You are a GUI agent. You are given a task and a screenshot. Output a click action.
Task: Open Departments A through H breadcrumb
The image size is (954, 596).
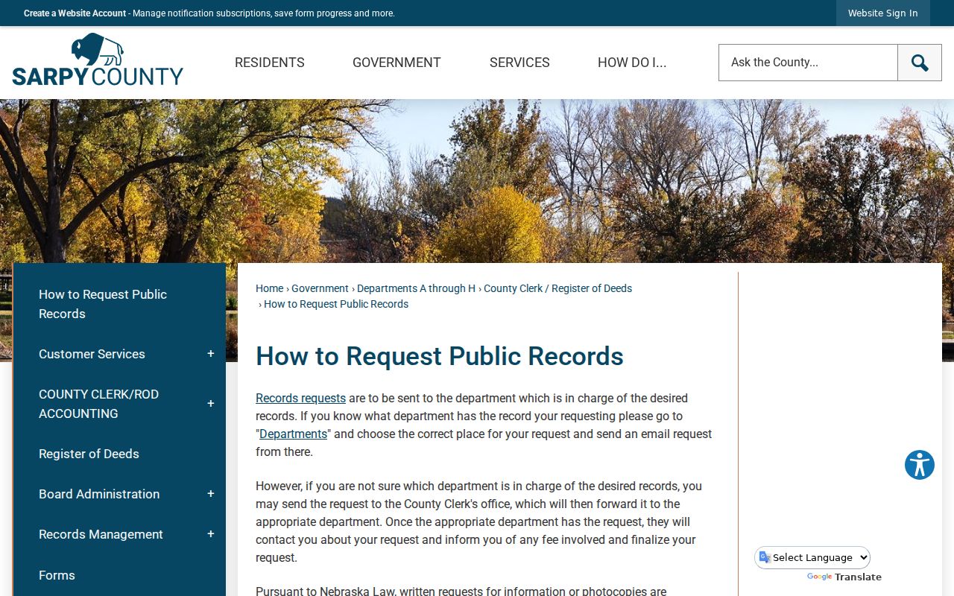click(416, 288)
